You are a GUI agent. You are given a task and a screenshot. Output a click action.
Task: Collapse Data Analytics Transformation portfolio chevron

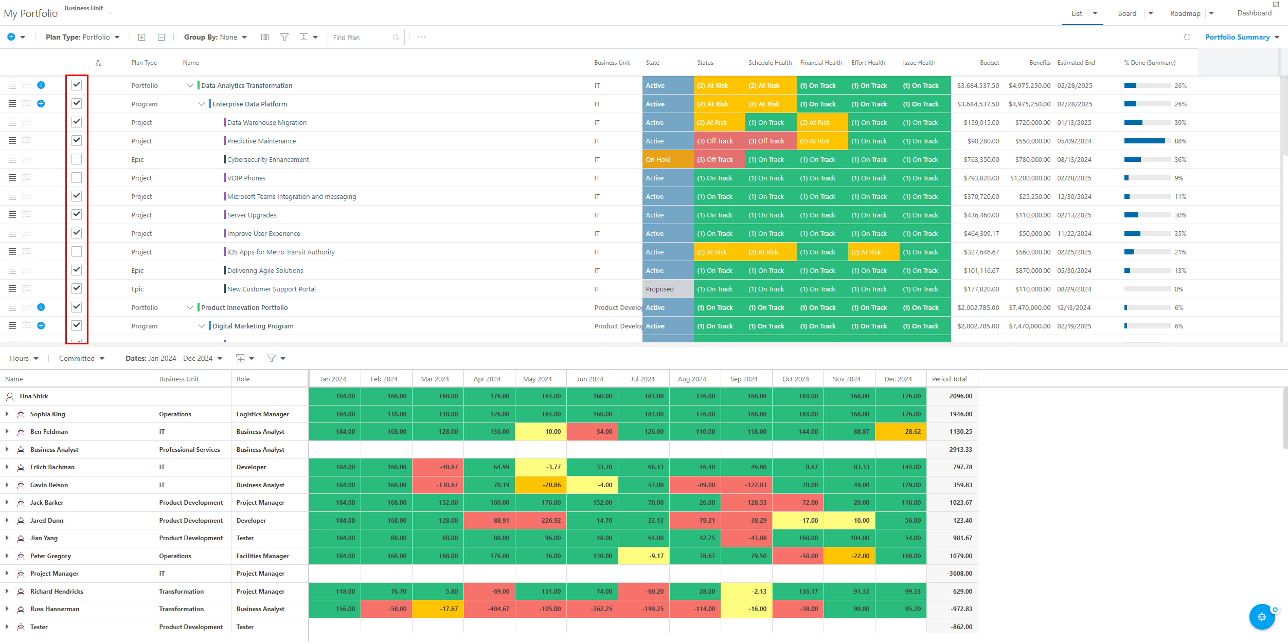coord(190,85)
